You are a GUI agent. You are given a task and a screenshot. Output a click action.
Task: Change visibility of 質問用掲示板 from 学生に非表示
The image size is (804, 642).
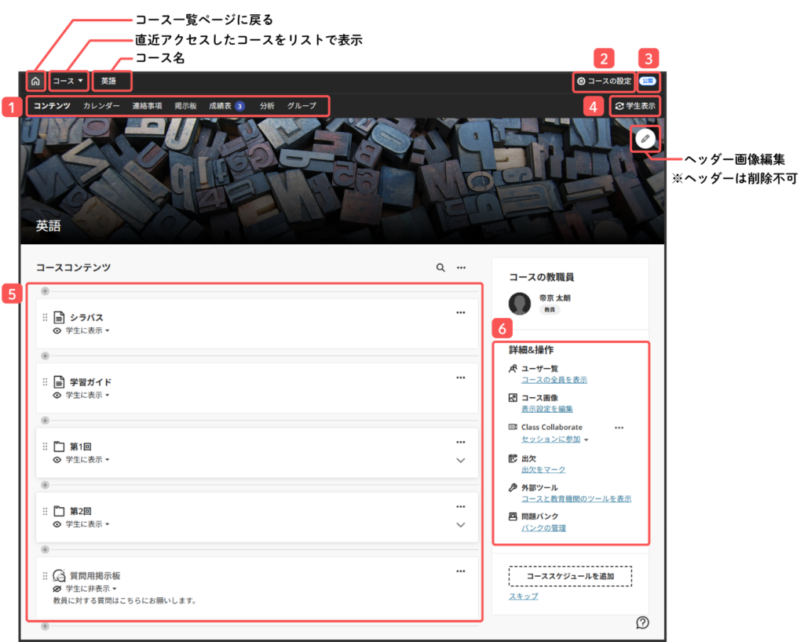[x=88, y=589]
